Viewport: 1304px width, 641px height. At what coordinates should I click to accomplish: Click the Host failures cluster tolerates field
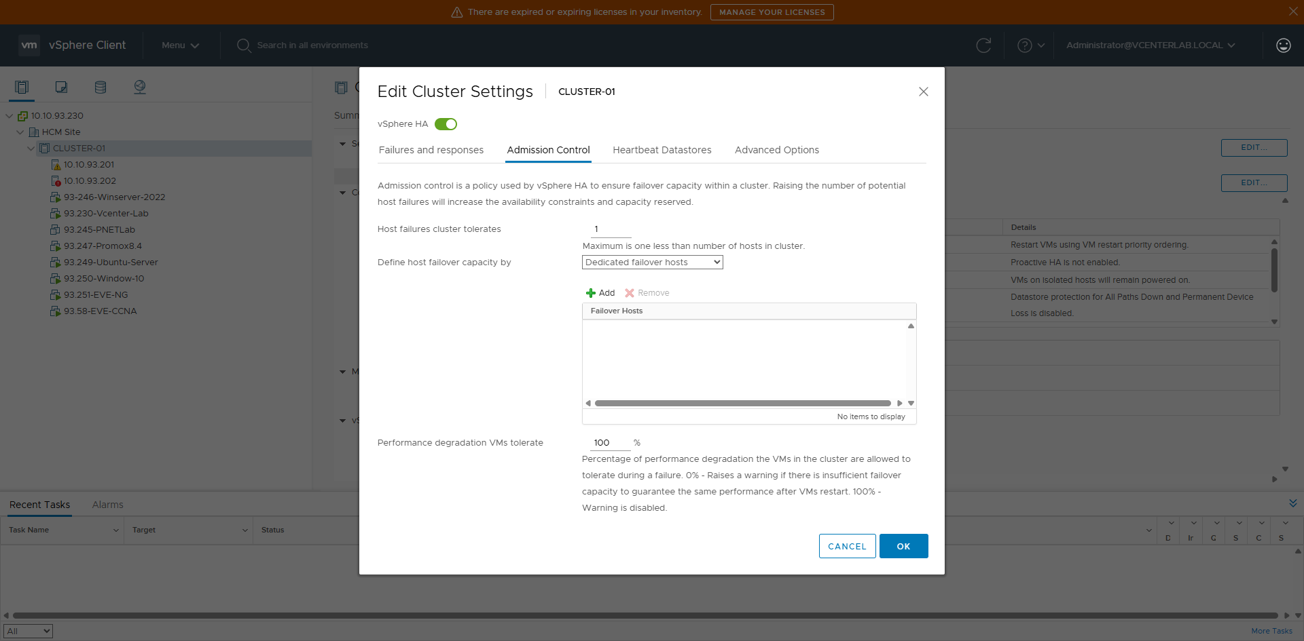tap(610, 229)
